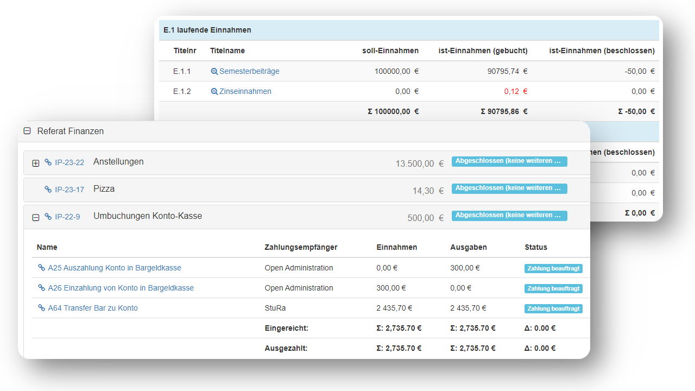This screenshot has height=391, width=695.
Task: Click the E.1.2 title number
Action: [x=182, y=91]
